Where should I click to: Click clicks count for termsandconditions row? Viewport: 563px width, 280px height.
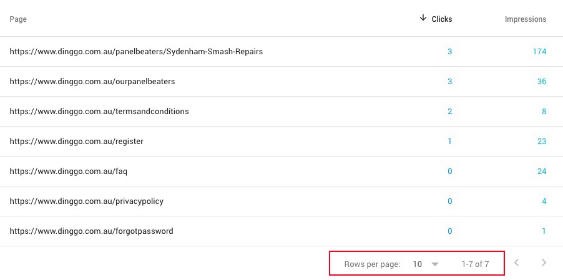pyautogui.click(x=449, y=112)
